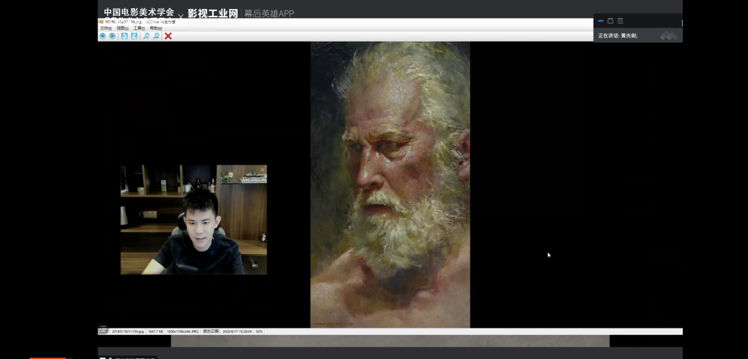Go to the previous image with back arrow
This screenshot has width=748, height=359.
coord(103,36)
